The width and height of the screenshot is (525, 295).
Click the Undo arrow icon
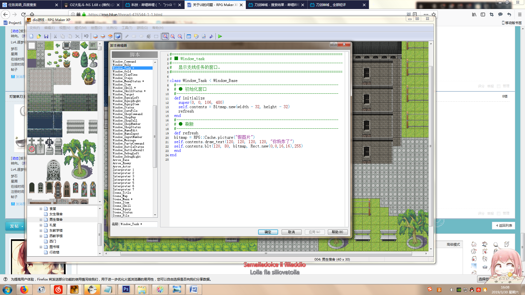pyautogui.click(x=86, y=36)
